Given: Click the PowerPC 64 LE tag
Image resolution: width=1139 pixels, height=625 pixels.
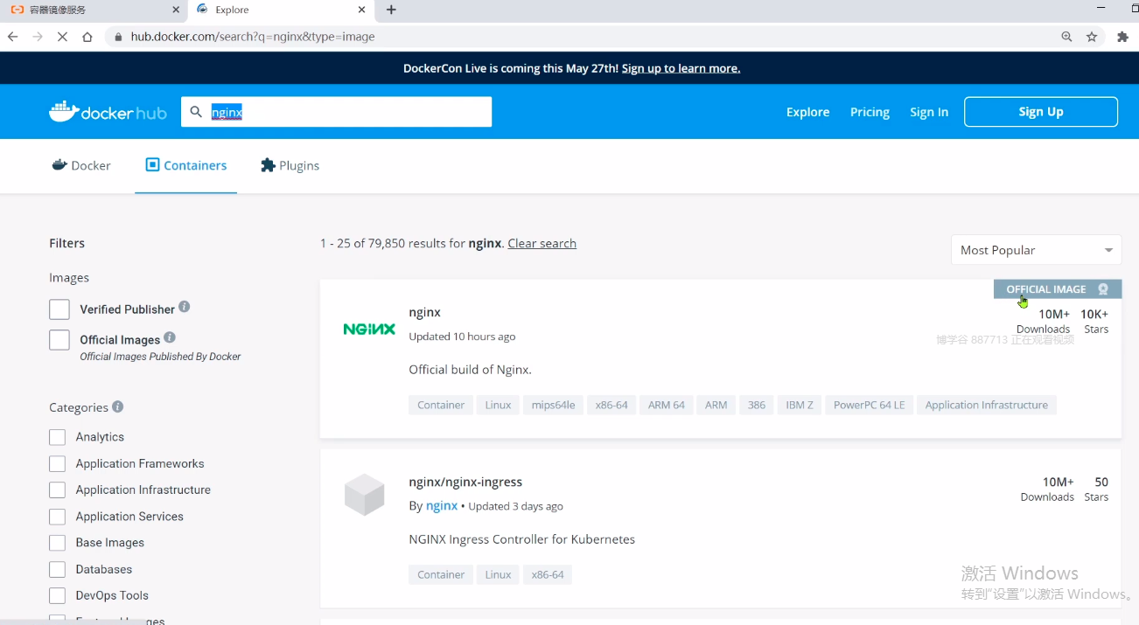Looking at the screenshot, I should tap(870, 405).
